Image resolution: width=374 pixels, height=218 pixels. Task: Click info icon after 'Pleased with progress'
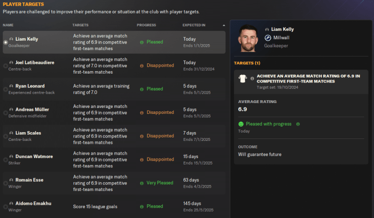[298, 124]
